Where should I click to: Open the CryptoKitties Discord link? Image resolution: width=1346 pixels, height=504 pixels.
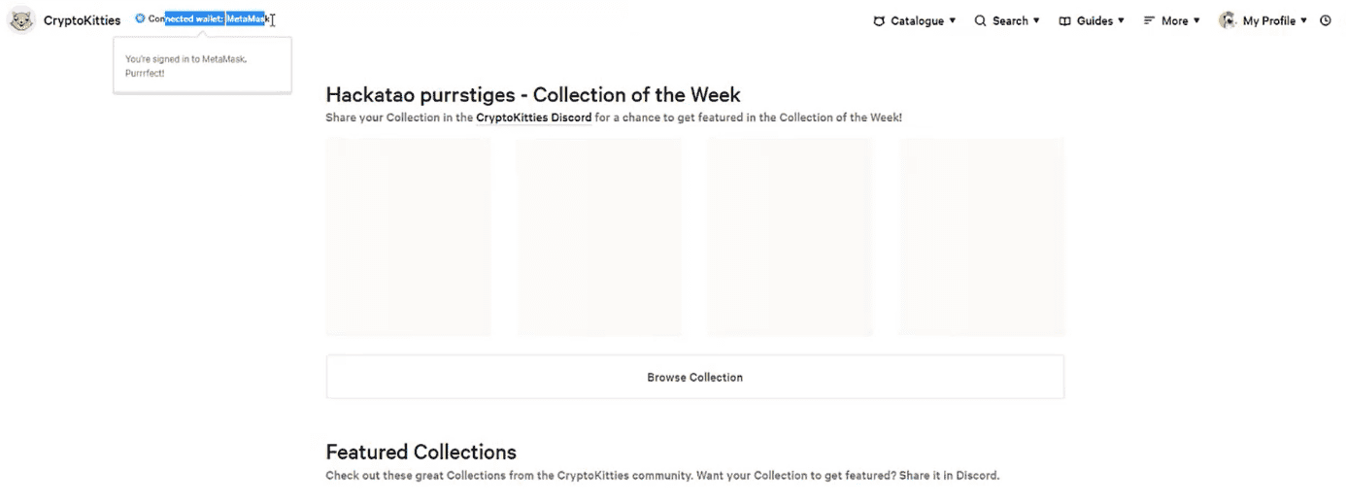point(533,118)
